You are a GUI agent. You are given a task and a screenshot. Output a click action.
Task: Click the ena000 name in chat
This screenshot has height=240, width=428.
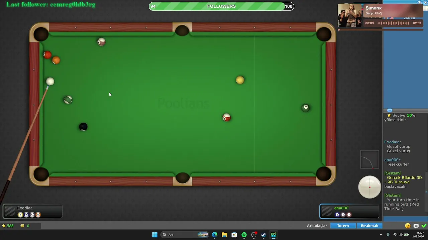[392, 160]
